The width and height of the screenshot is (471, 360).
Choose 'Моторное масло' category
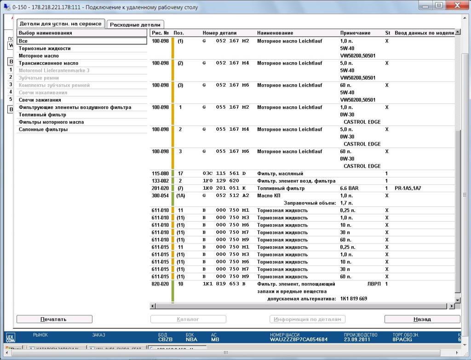[82, 56]
